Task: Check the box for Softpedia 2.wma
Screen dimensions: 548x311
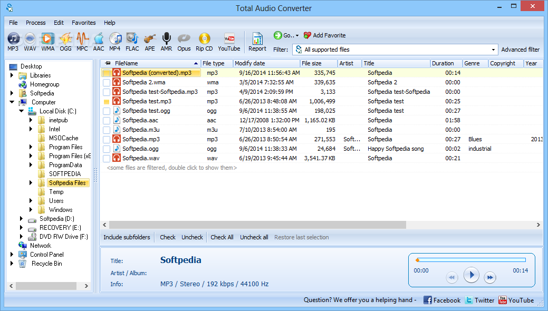Action: (107, 83)
